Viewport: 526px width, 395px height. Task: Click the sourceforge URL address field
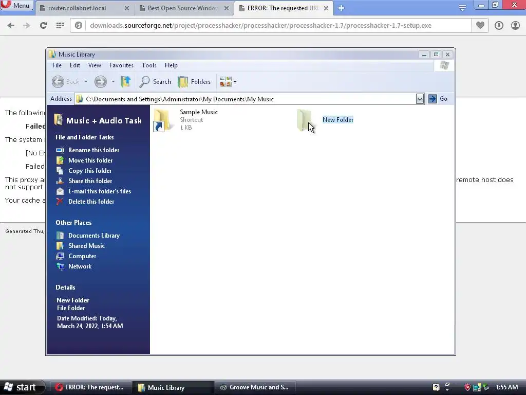coord(278,26)
